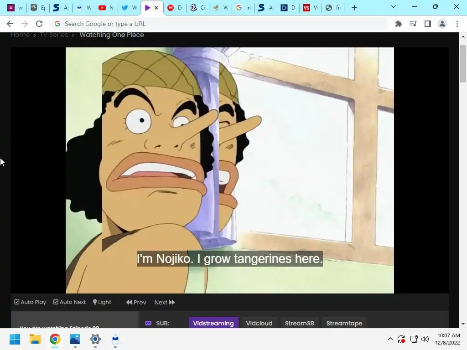The width and height of the screenshot is (467, 350).
Task: Go to the Prev episode
Action: tap(136, 303)
